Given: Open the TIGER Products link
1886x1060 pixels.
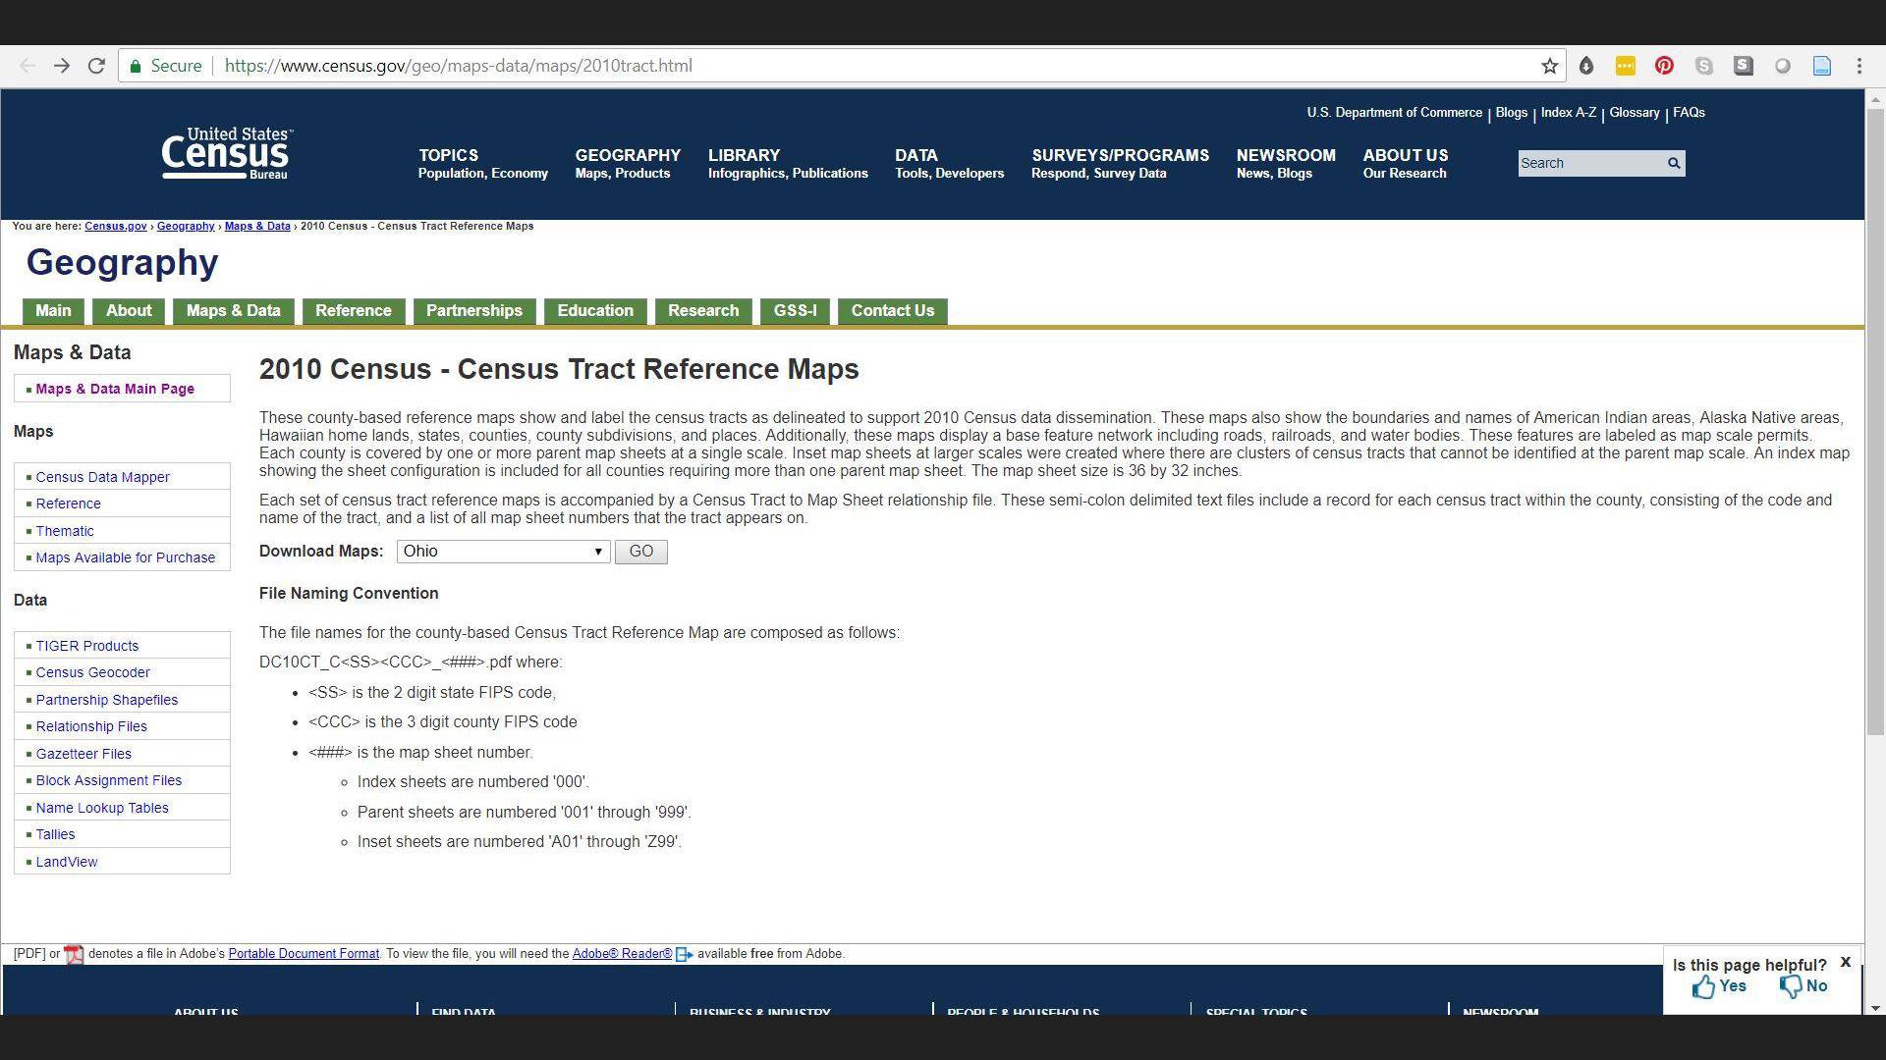Looking at the screenshot, I should 87,646.
